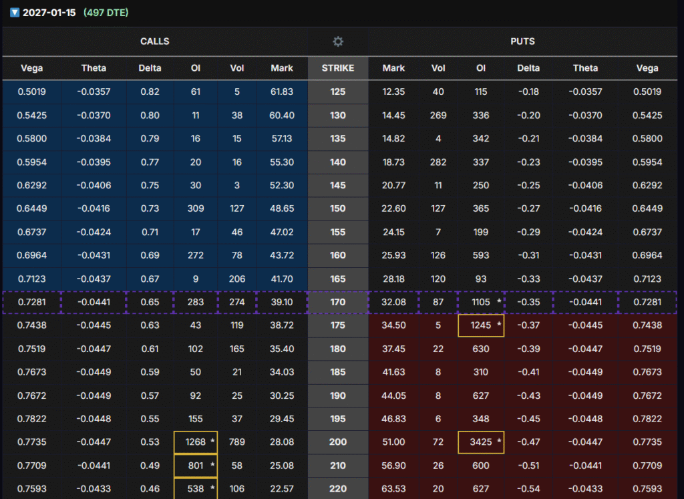This screenshot has height=499, width=684.
Task: Click the puts Theta column header
Action: (x=585, y=68)
